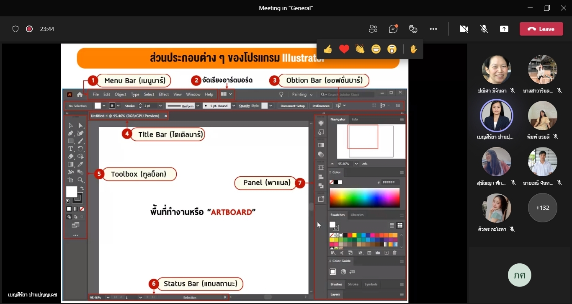Switch swatches to list view

[392, 225]
